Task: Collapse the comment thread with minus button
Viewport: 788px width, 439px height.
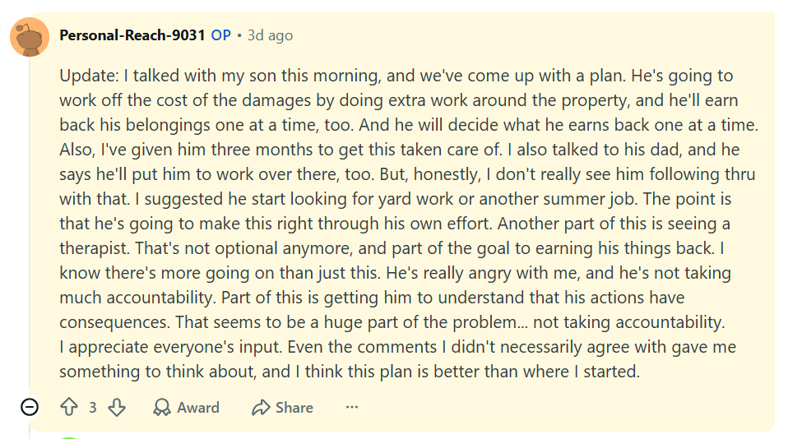Action: [30, 407]
